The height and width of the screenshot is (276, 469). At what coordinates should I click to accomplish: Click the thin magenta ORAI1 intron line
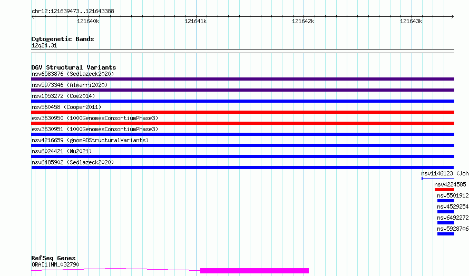pyautogui.click(x=116, y=270)
